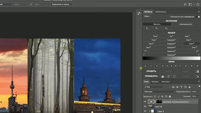Screen dimensions: 201x113
Task: Filter layers by type layers icon
Action: click(x=181, y=87)
